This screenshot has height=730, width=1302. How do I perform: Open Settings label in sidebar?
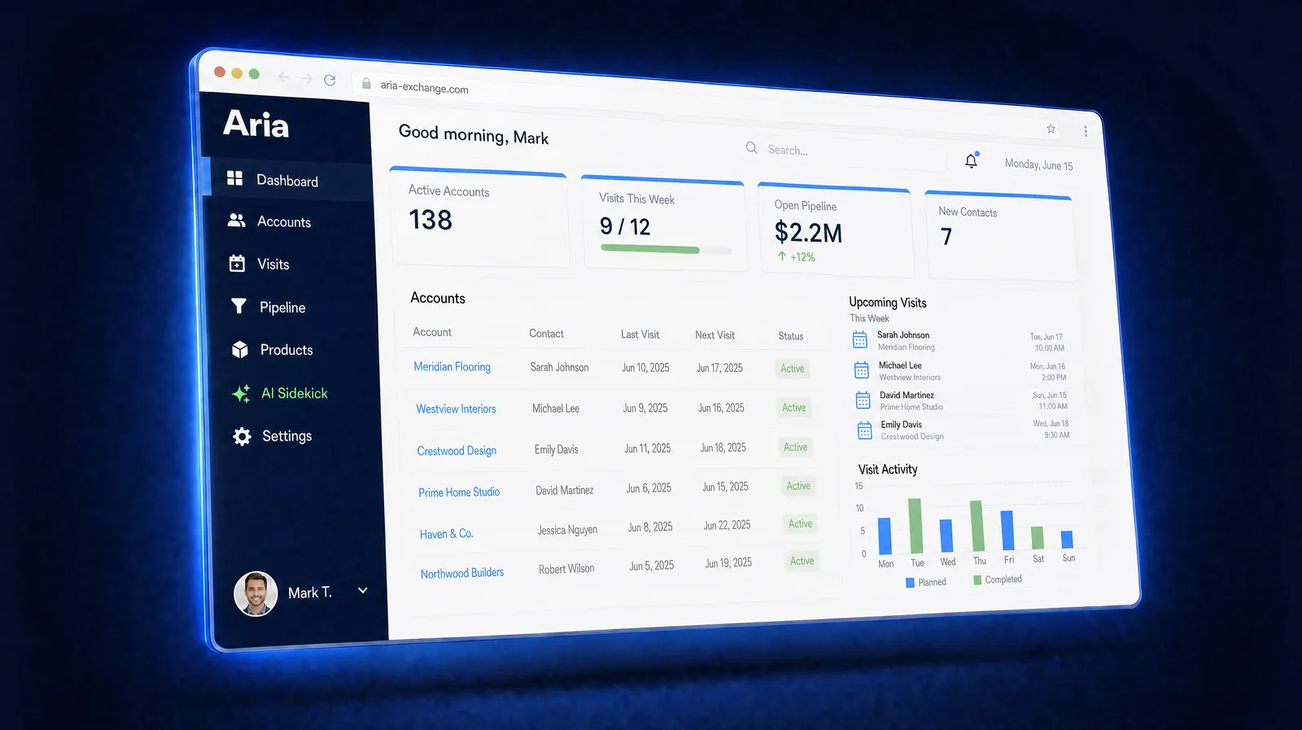(287, 436)
